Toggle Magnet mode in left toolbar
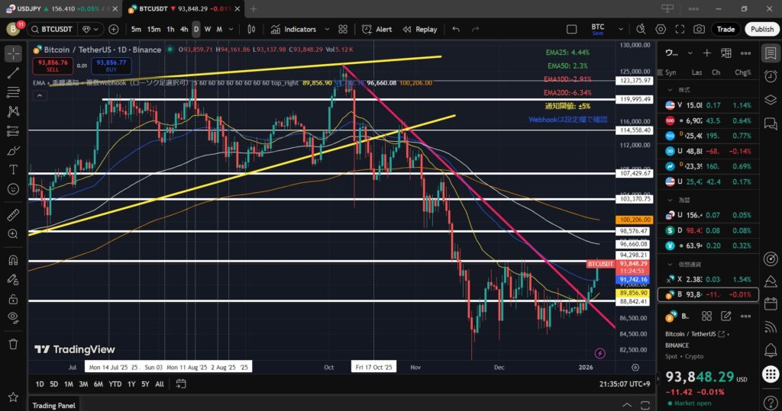The width and height of the screenshot is (782, 411). [x=13, y=259]
